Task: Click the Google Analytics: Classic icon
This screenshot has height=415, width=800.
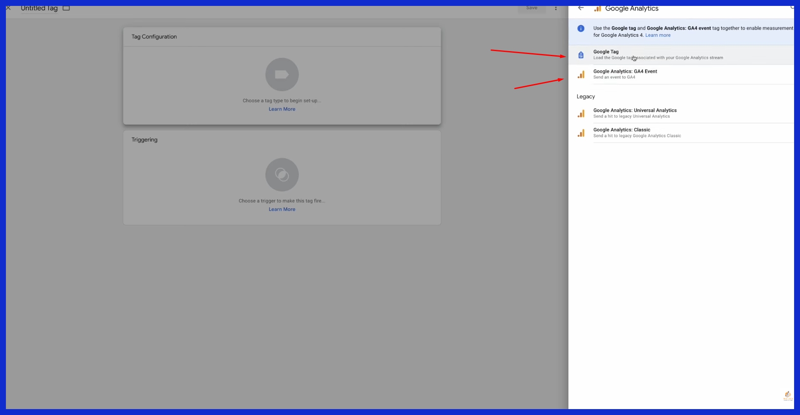Action: [581, 133]
